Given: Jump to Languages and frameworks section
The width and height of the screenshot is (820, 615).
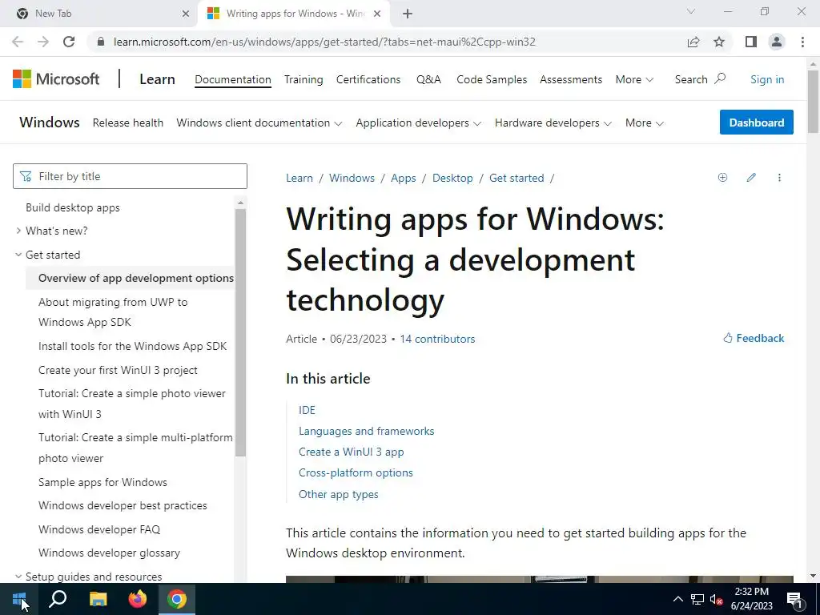Looking at the screenshot, I should (366, 431).
